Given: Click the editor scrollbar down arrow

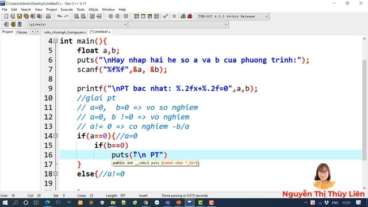Looking at the screenshot, I should (364, 188).
